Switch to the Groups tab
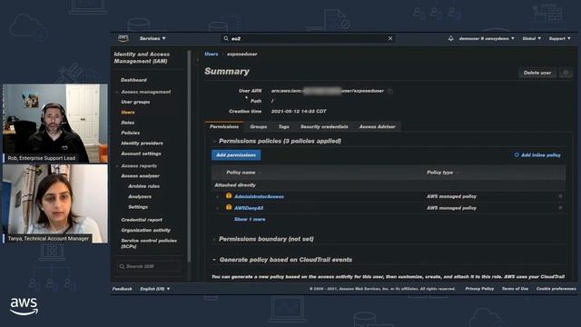The height and width of the screenshot is (327, 581). (258, 127)
